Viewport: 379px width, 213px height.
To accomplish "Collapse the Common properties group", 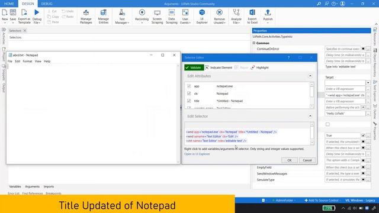I will (254, 43).
